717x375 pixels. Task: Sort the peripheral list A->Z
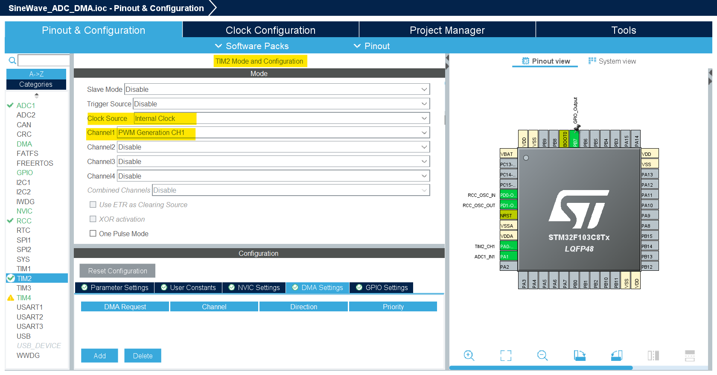click(x=36, y=74)
